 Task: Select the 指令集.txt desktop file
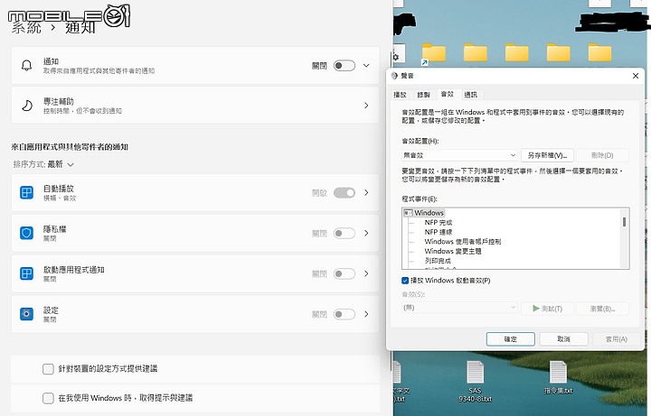coord(558,377)
